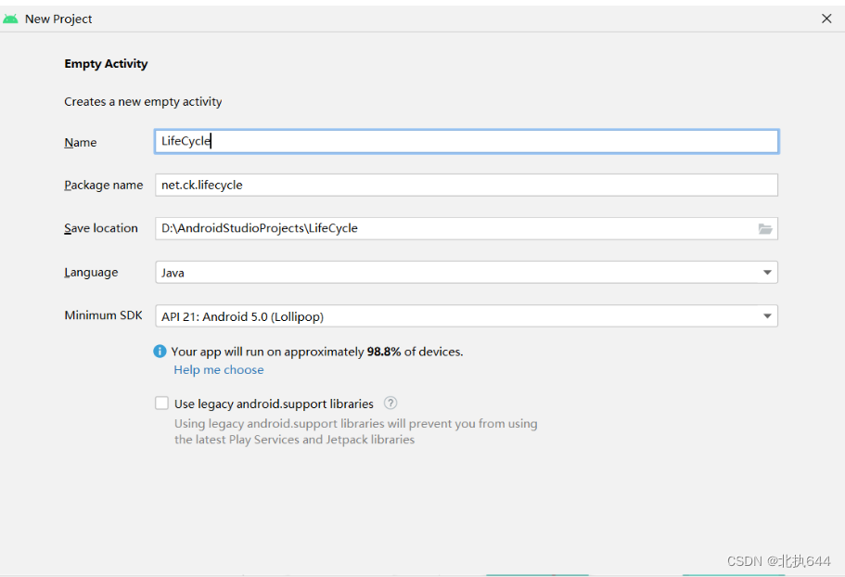The image size is (845, 577).
Task: Click the Save location label
Action: (x=101, y=228)
